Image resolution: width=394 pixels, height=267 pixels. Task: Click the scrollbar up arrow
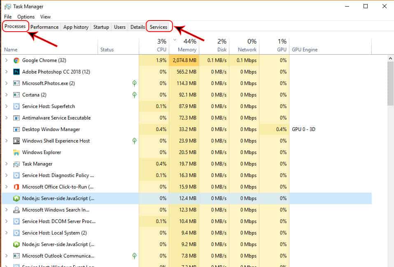pyautogui.click(x=390, y=59)
